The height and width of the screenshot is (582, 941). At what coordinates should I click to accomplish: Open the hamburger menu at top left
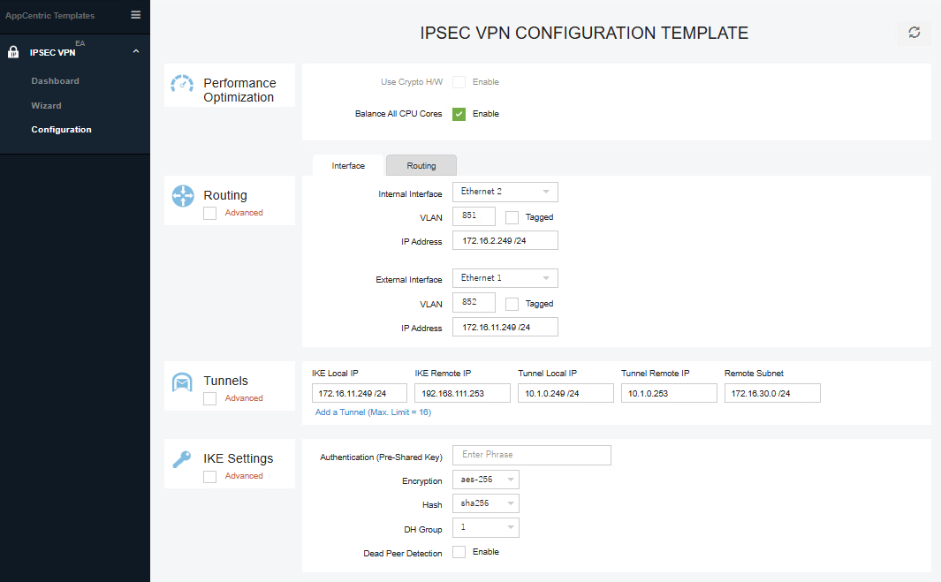coord(135,15)
